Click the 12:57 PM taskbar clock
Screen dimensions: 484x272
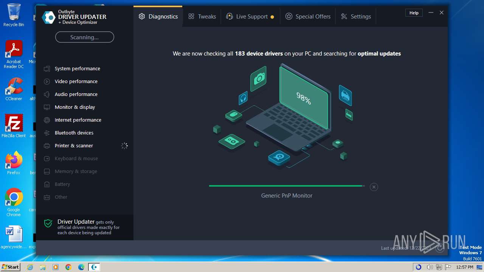point(465,267)
